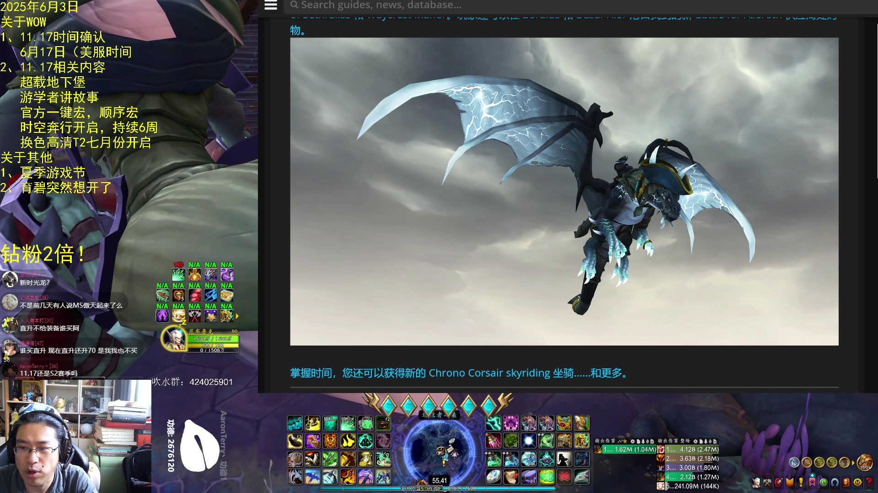Click the handshake buff icon
This screenshot has width=878, height=493.
click(178, 315)
